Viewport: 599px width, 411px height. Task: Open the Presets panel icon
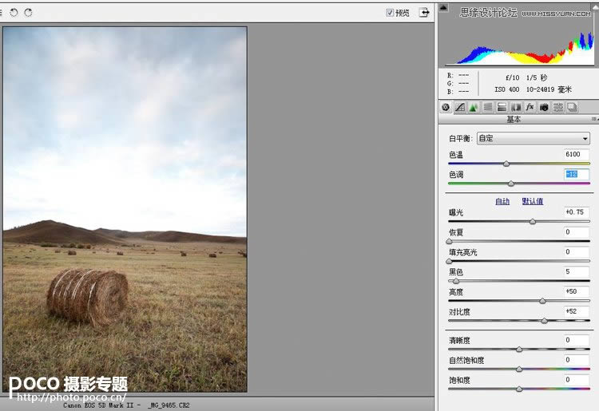[557, 107]
